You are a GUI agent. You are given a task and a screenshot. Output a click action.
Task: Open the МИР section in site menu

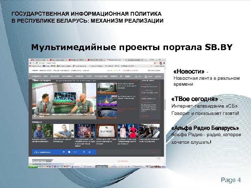pyautogui.click(x=46, y=76)
